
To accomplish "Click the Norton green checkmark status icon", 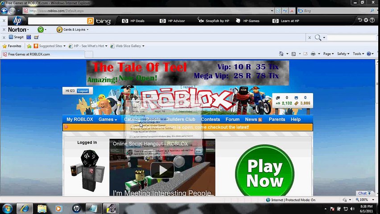I will (x=41, y=29).
